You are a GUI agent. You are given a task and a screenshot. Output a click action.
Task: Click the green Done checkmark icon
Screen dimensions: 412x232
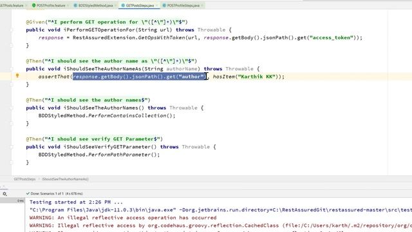(x=28, y=193)
